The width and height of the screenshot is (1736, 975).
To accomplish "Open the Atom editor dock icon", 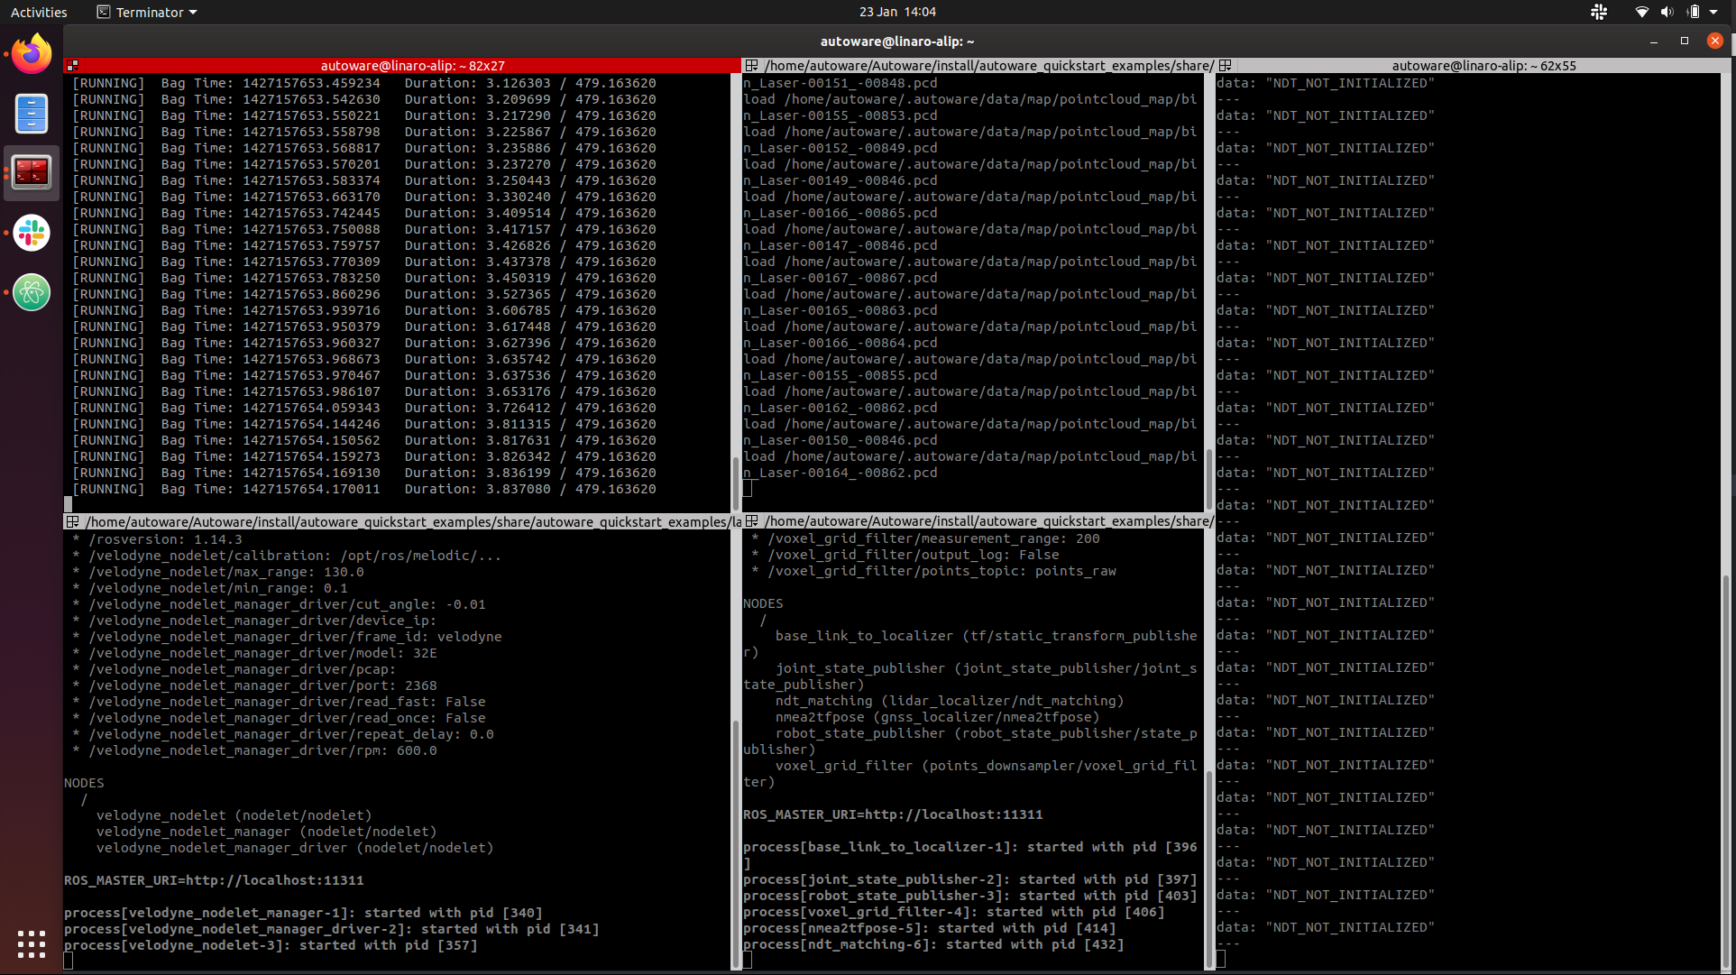I will (32, 292).
